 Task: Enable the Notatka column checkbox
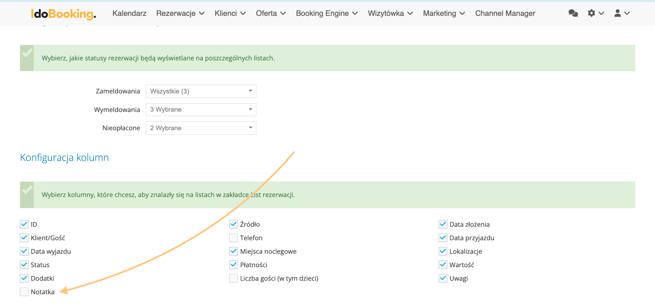click(x=24, y=292)
